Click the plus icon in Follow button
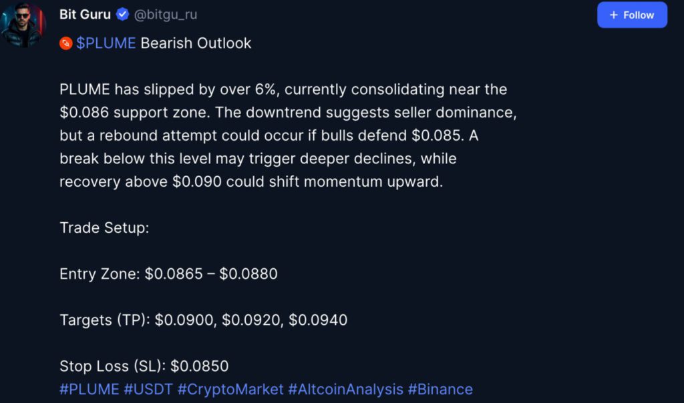Screen dimensions: 684x403 [x=614, y=15]
